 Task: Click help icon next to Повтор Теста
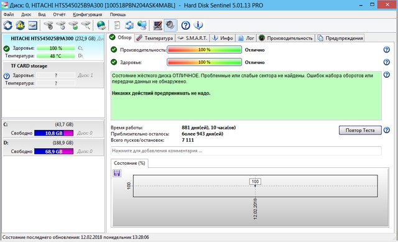(x=387, y=130)
